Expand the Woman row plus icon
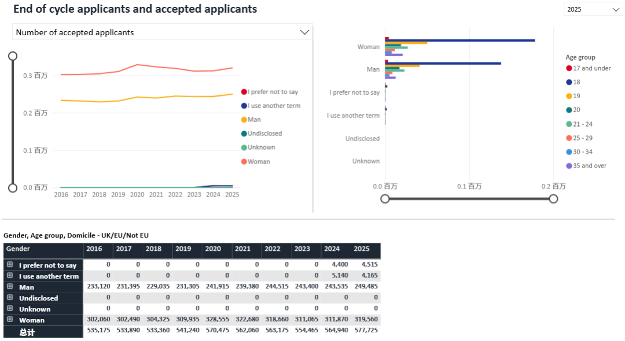The width and height of the screenshot is (625, 341). pyautogui.click(x=10, y=320)
